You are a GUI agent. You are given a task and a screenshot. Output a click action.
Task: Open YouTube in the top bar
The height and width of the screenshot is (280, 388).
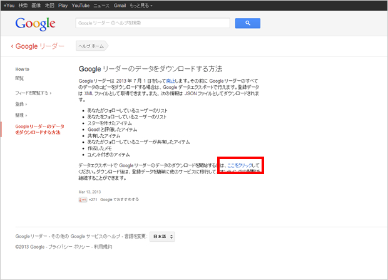[x=81, y=6]
